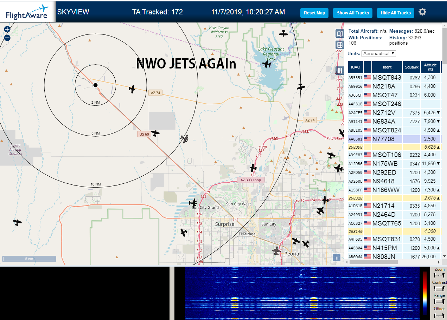Screen dimensions: 447x320
Task: Select the MSQT47 aircraft row
Action: pos(394,95)
